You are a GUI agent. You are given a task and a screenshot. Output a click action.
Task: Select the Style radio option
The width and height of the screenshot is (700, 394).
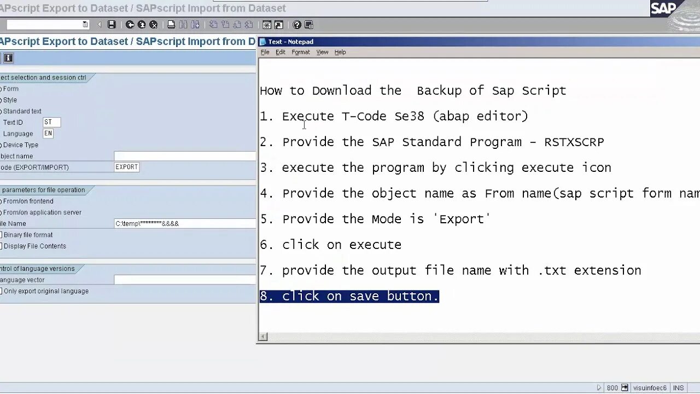pos(1,100)
